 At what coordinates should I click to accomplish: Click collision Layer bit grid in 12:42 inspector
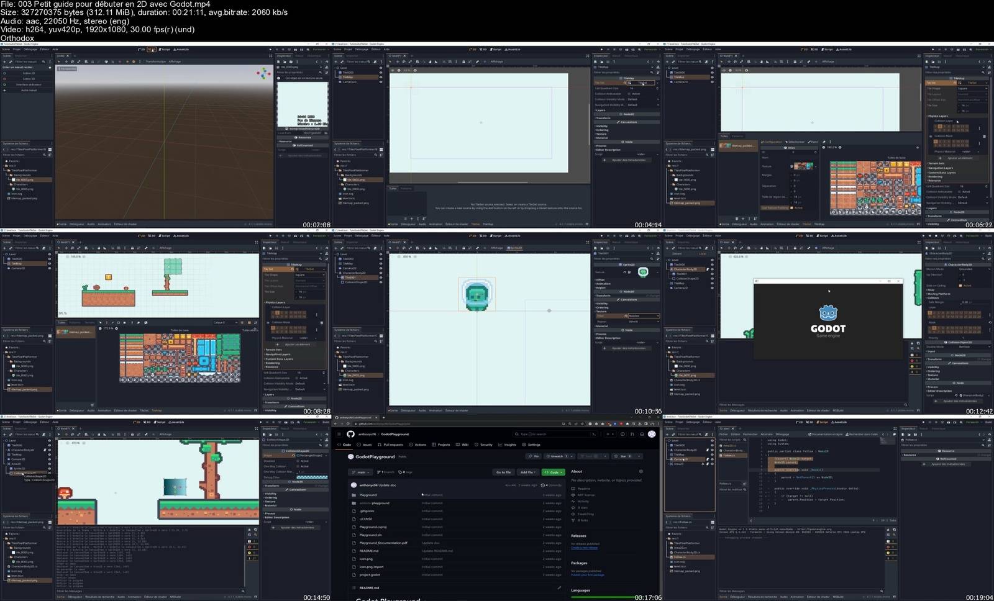click(954, 315)
